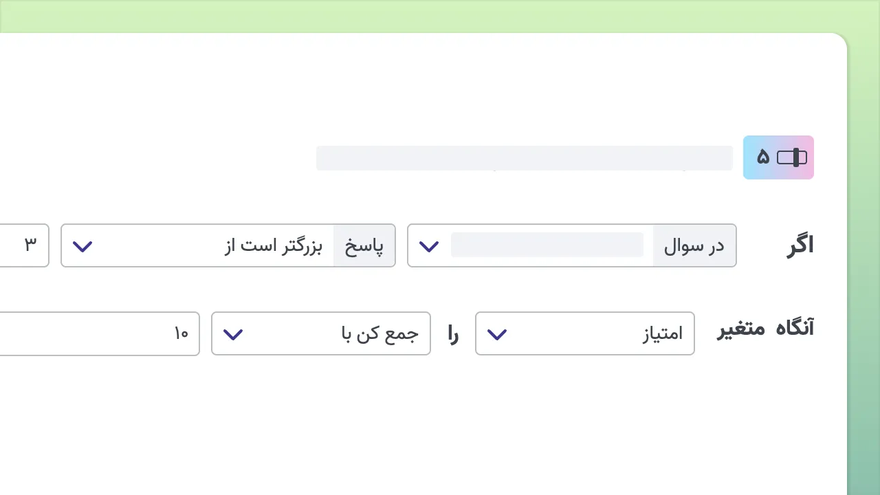880x495 pixels.
Task: Open the operation dropdown showing جمع کن با
Action: [x=321, y=333]
